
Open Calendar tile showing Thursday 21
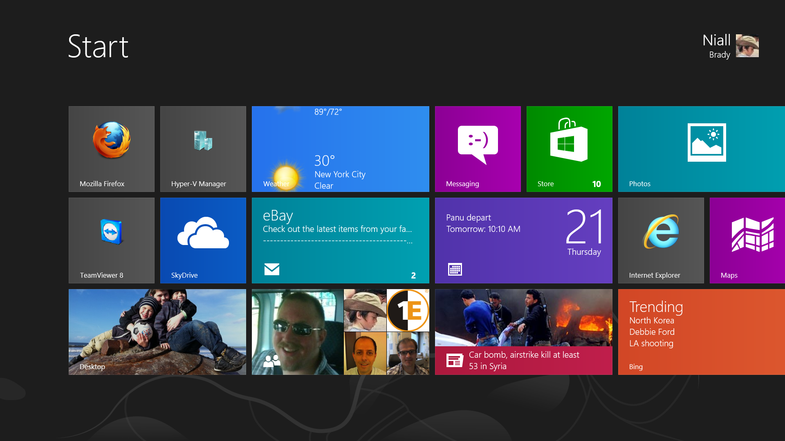pos(524,241)
